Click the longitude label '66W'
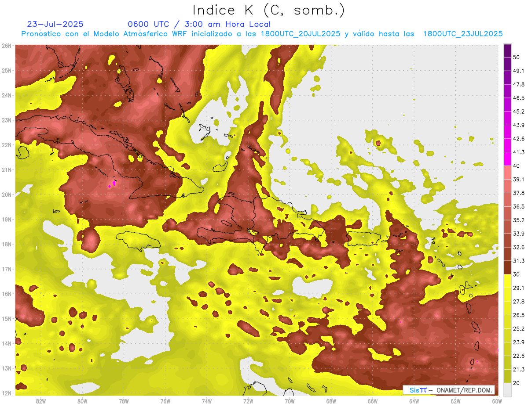Image resolution: width=528 pixels, height=407 pixels. (x=373, y=401)
